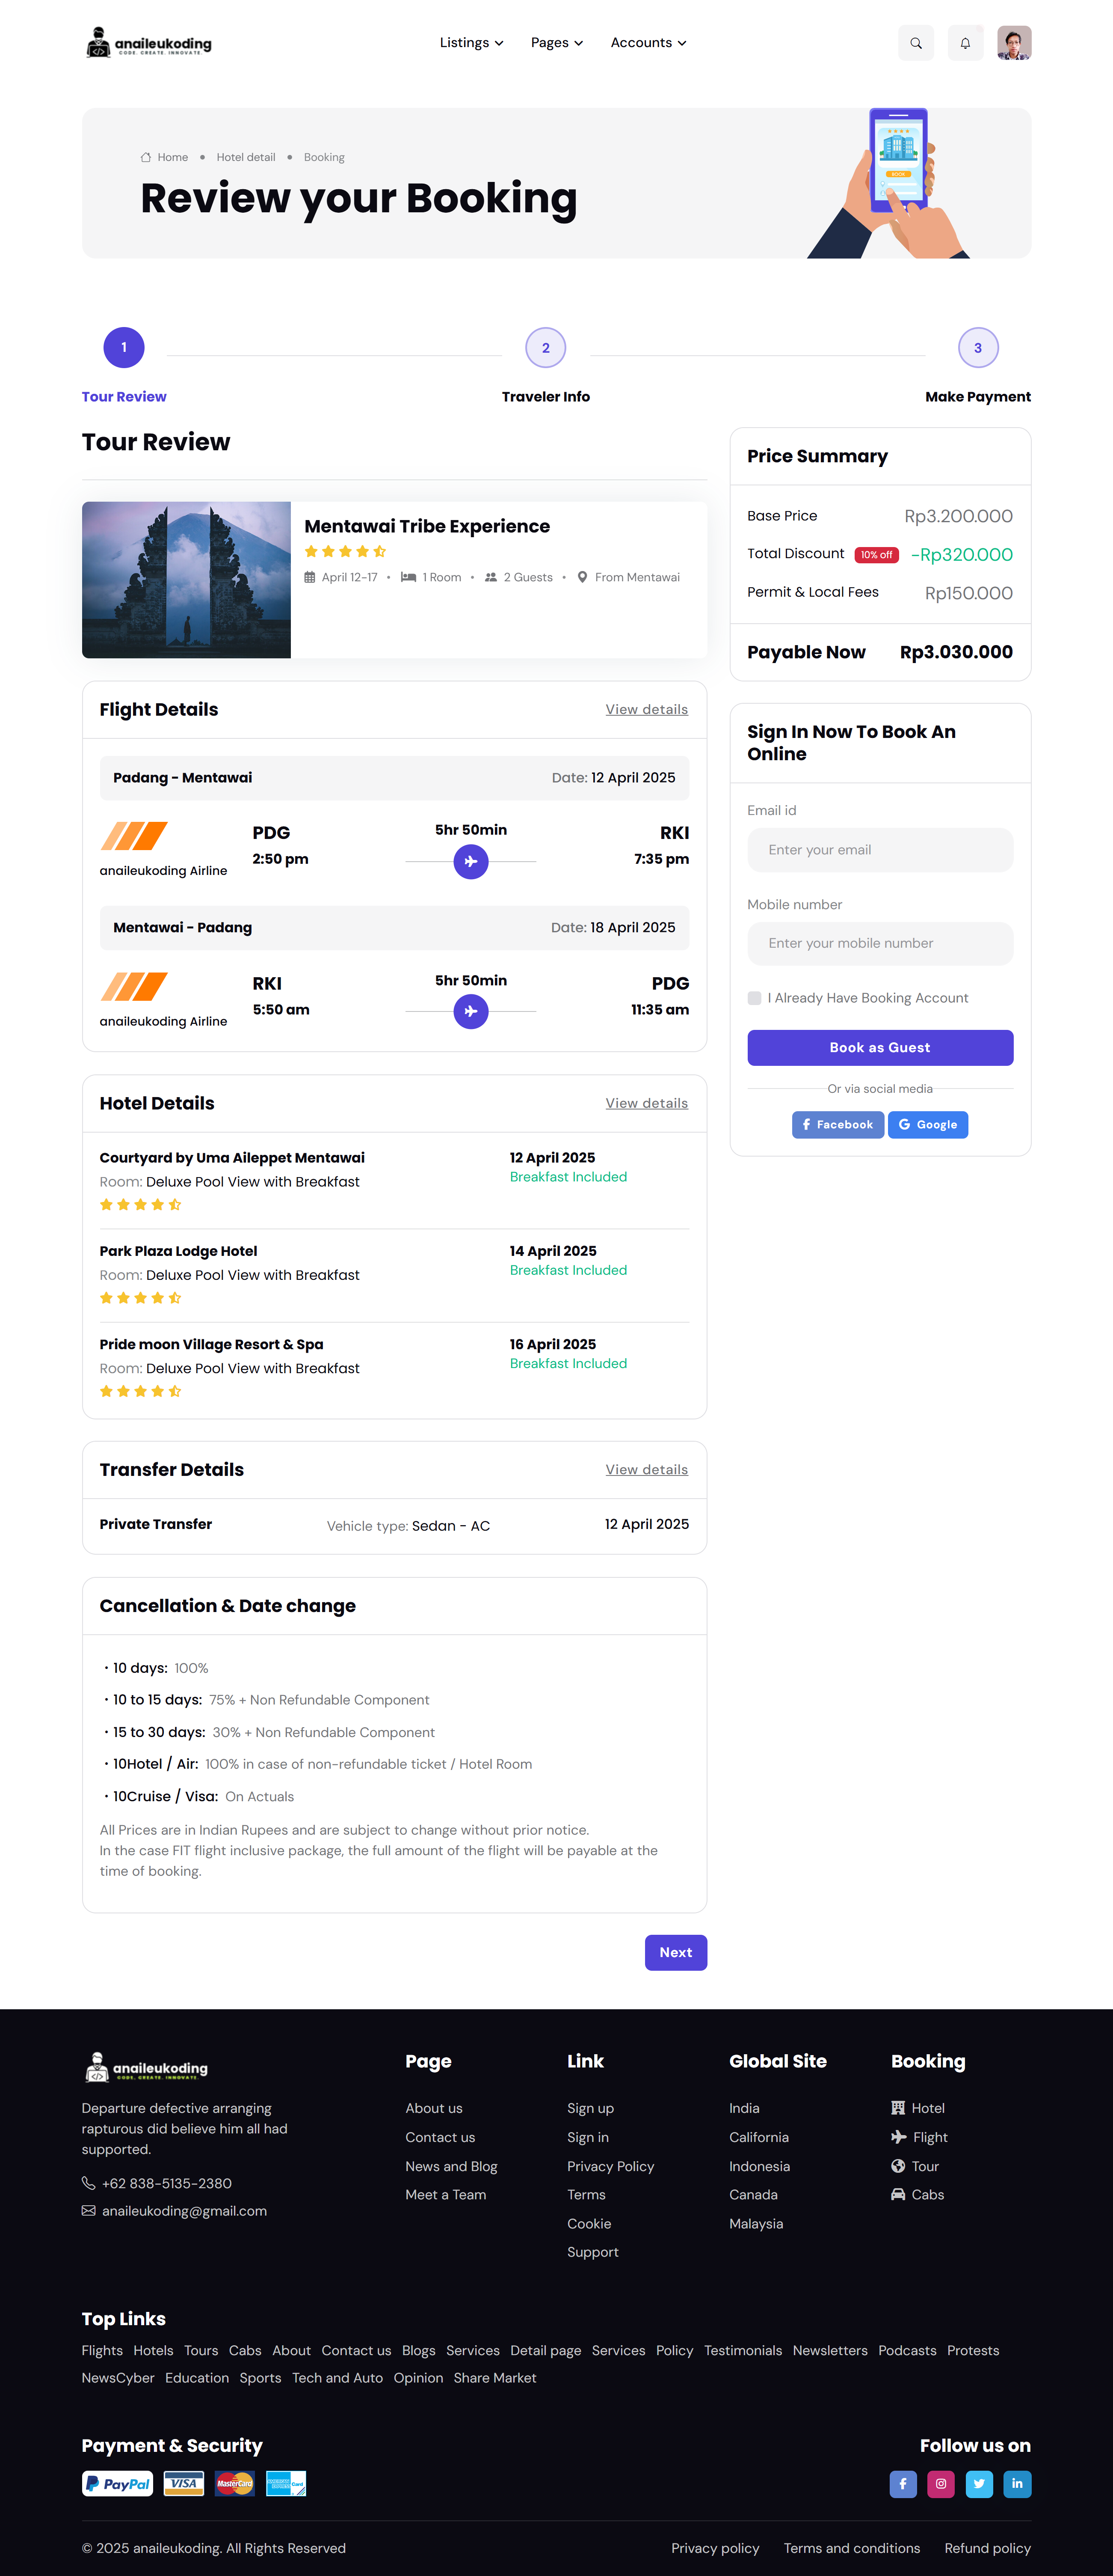Check I Already Have Booking Account
1113x2576 pixels.
coord(754,998)
